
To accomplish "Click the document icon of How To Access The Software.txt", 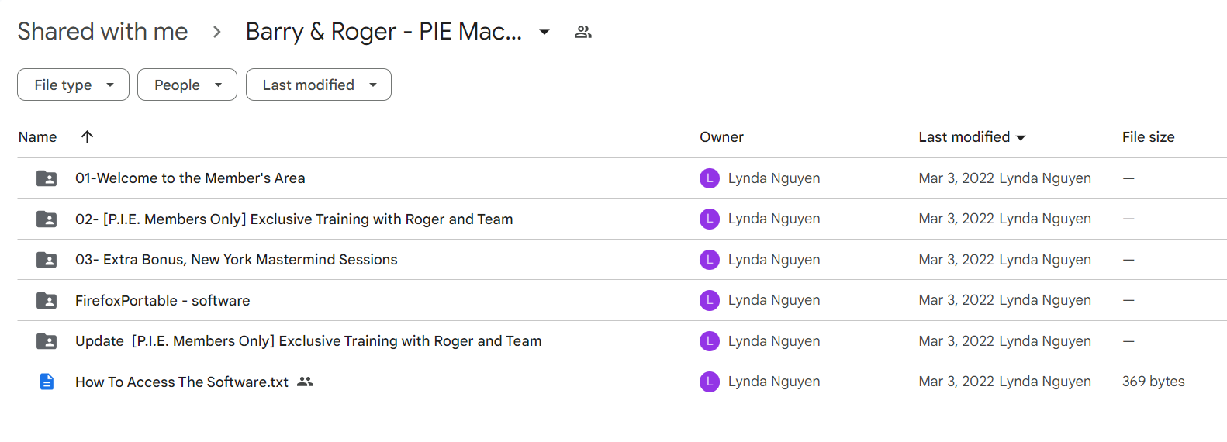I will (x=47, y=382).
